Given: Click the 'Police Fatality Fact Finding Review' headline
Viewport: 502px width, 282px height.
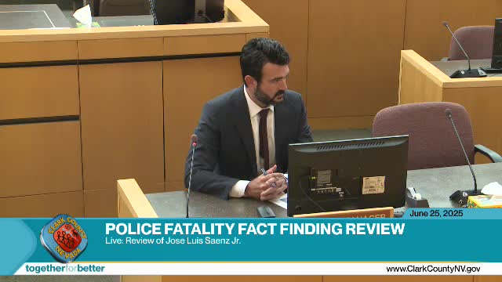Looking at the screenshot, I should 255,229.
